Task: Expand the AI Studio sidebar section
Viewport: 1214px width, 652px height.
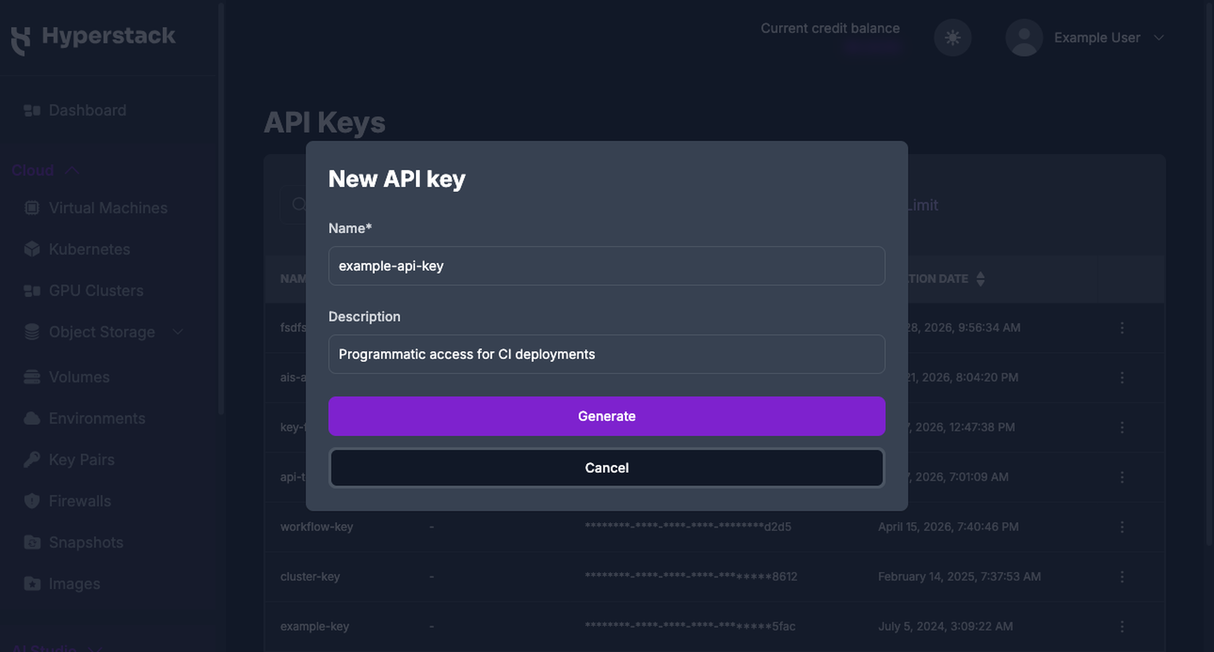Action: 57,647
